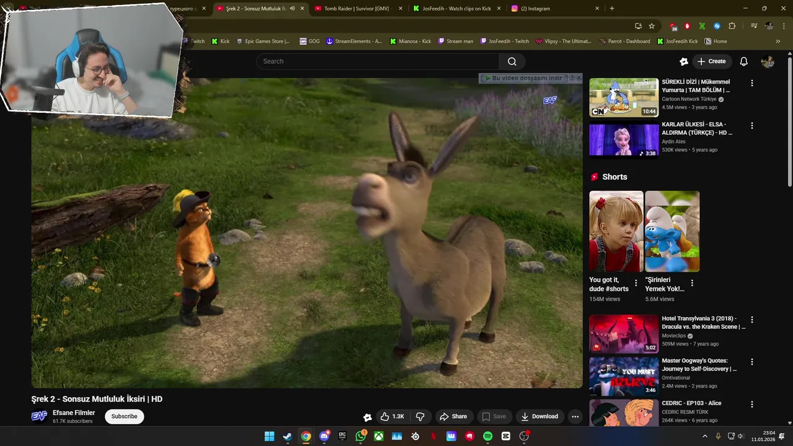Screen dimensions: 793x446
Task: Launch Steam from the taskbar
Action: coord(287,436)
